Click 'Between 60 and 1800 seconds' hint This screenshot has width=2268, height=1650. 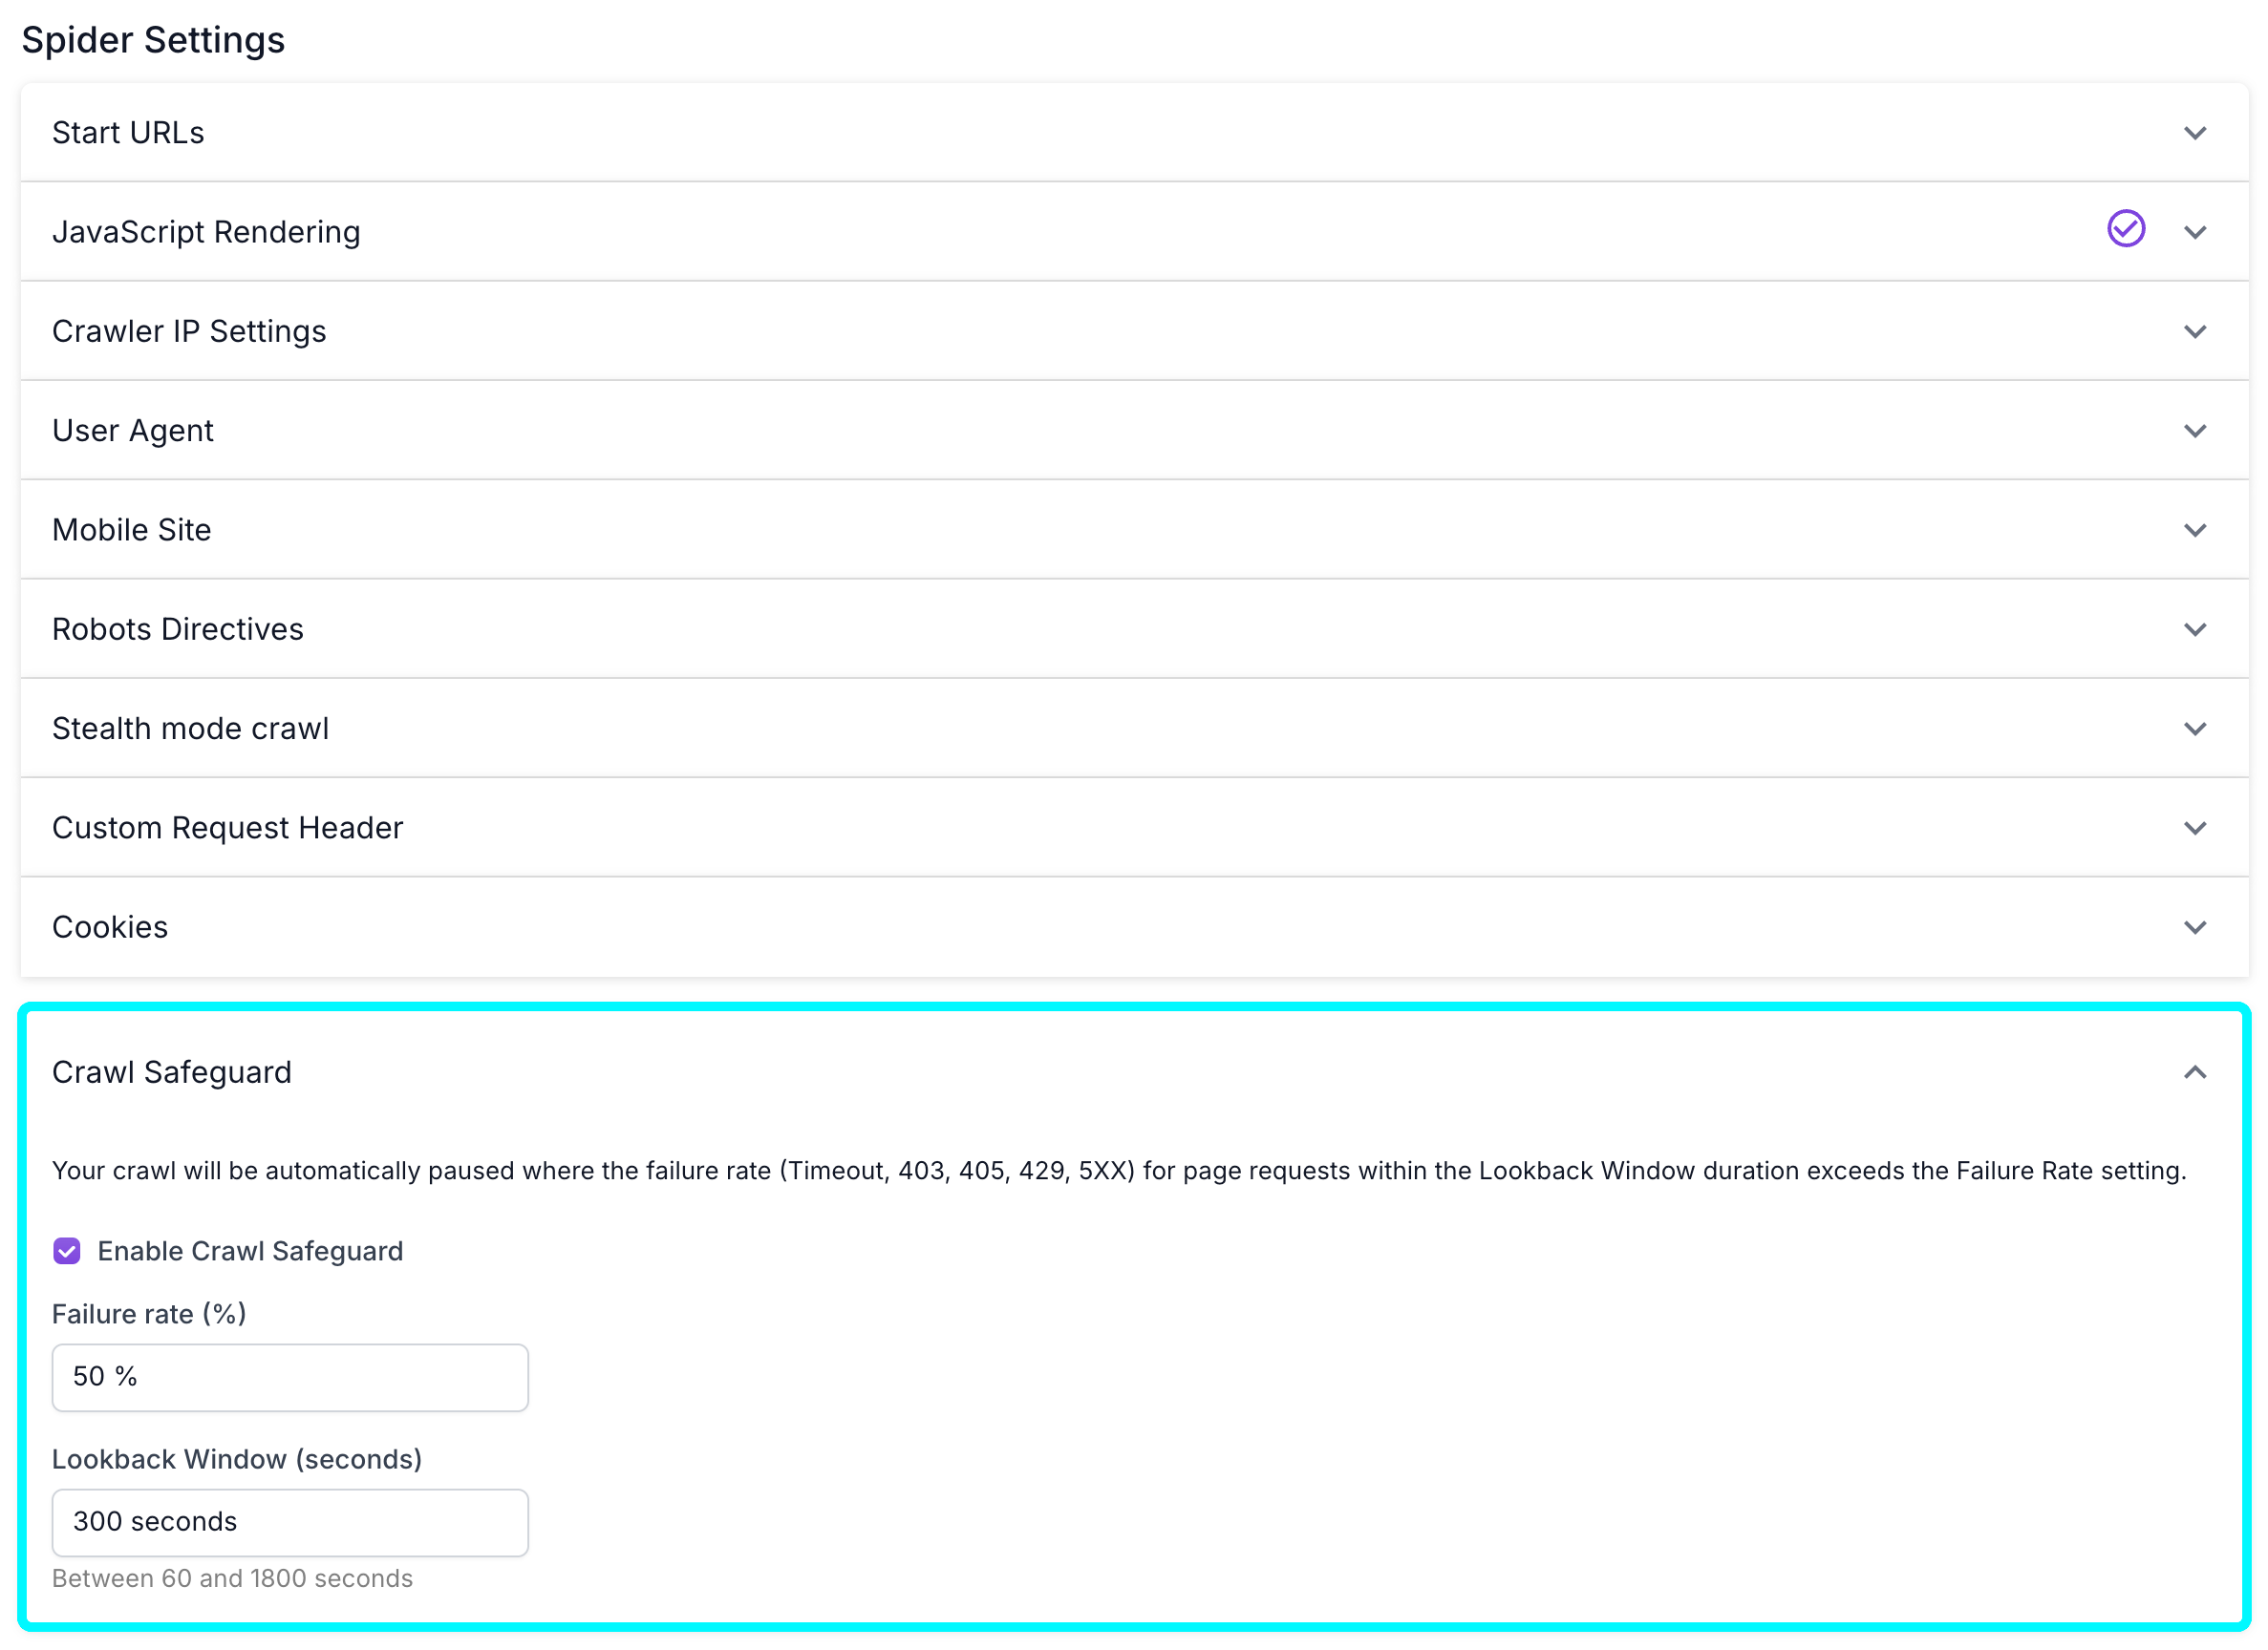(232, 1578)
